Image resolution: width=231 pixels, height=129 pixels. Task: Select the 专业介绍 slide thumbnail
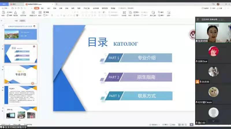pyautogui.click(x=21, y=75)
